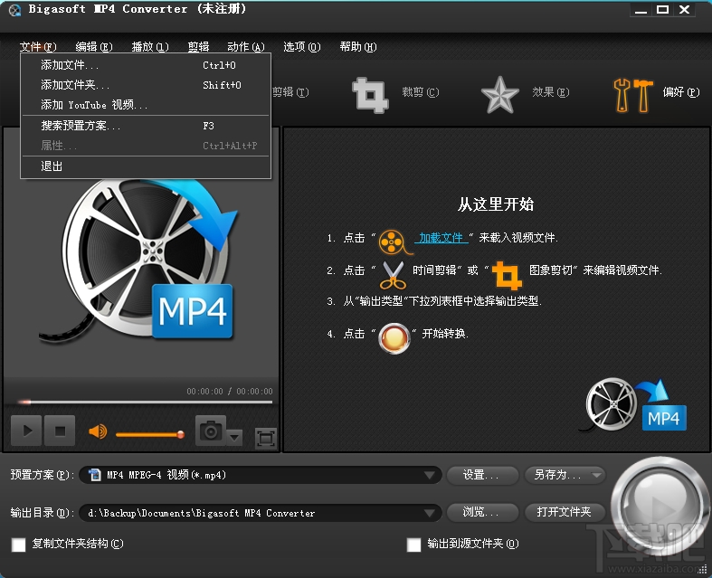
Task: Click the stop button in preview
Action: click(60, 431)
